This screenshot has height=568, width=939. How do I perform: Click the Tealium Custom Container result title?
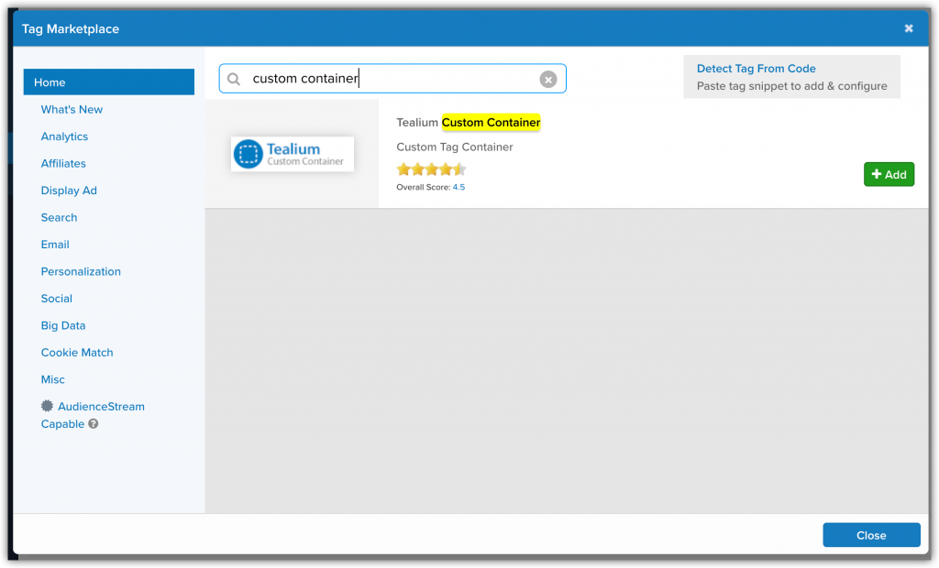click(469, 122)
